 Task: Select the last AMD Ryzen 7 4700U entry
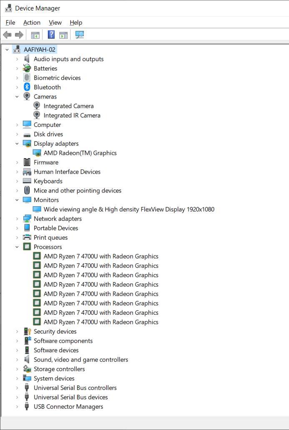(101, 322)
